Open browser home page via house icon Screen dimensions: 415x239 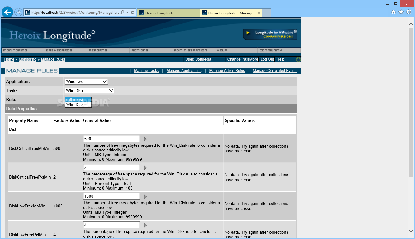click(x=393, y=12)
